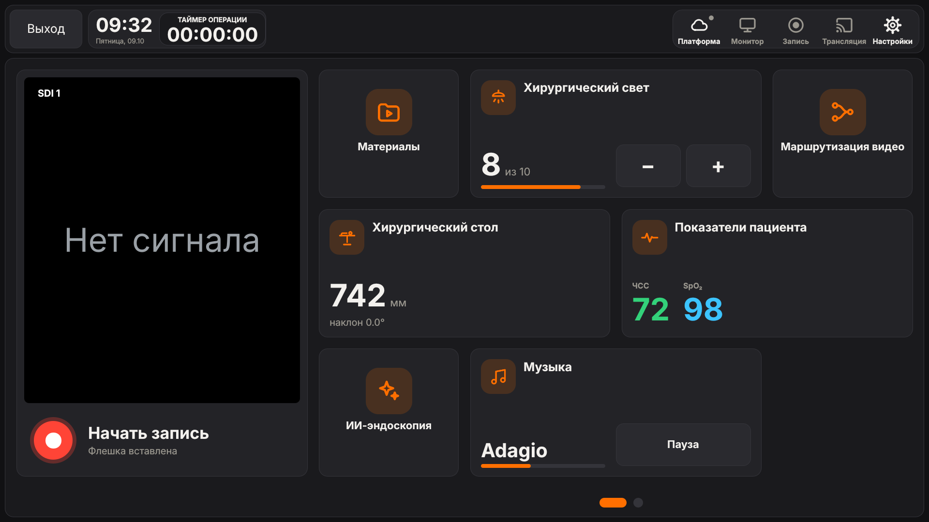Click the surgical light brightness bar
The width and height of the screenshot is (929, 522).
543,187
